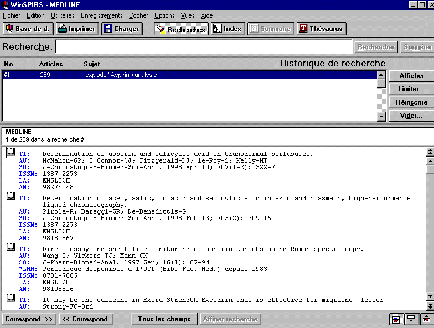Viewport: 434px width, 328px height.
Task: Click title Determination of aspirin and salicylic acid
Action: 178,154
